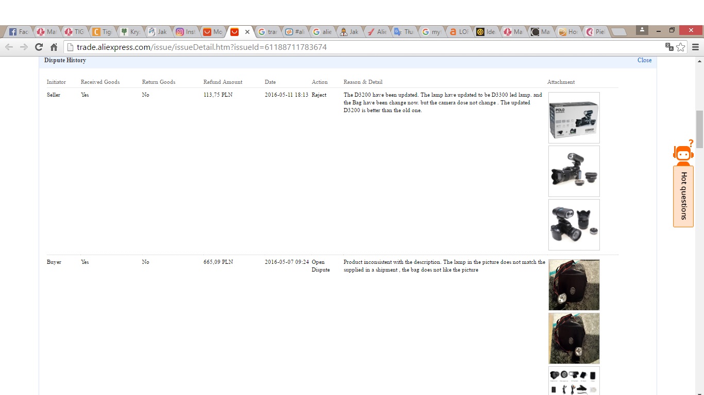Open buyer's second bag photo attachment
The height and width of the screenshot is (395, 704).
tap(574, 338)
